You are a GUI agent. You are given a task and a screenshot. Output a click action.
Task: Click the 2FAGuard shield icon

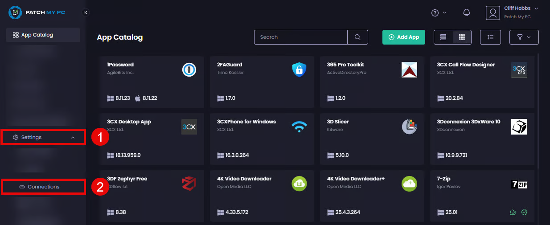300,70
